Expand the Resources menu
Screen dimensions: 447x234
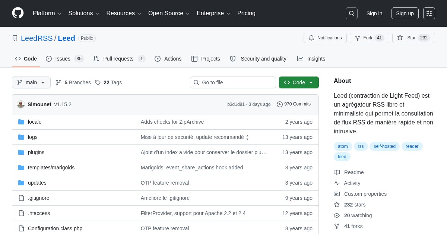pos(124,13)
